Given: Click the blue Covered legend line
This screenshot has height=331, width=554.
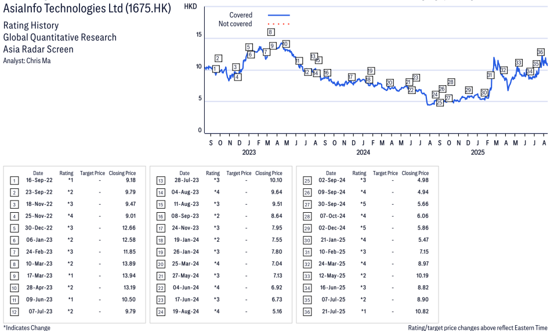Looking at the screenshot, I should (279, 15).
